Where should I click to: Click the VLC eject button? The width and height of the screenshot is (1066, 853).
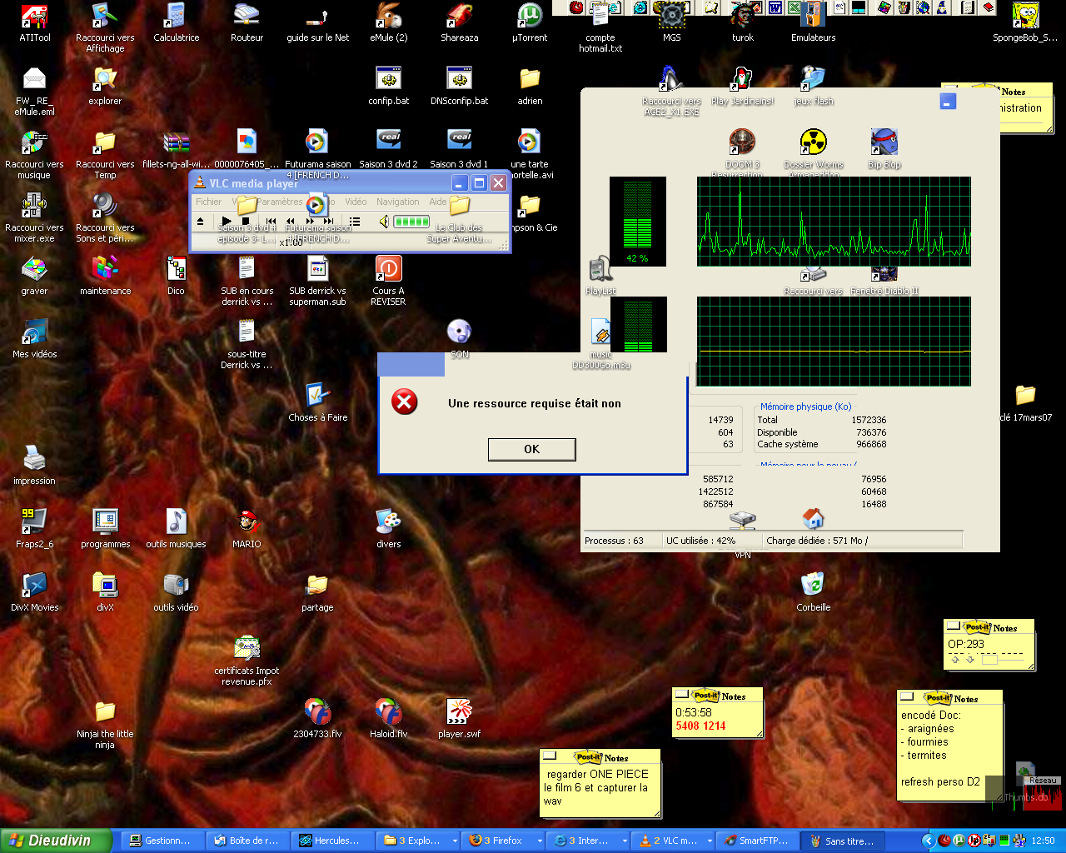[x=200, y=222]
